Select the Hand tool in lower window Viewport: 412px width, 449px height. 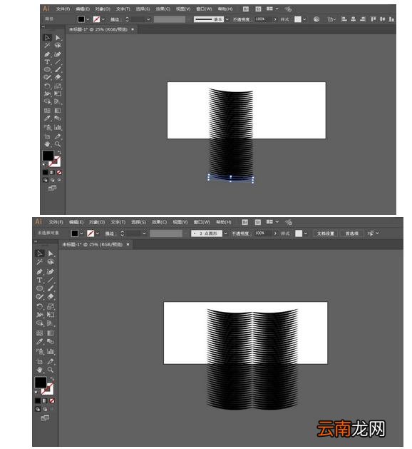(x=39, y=370)
